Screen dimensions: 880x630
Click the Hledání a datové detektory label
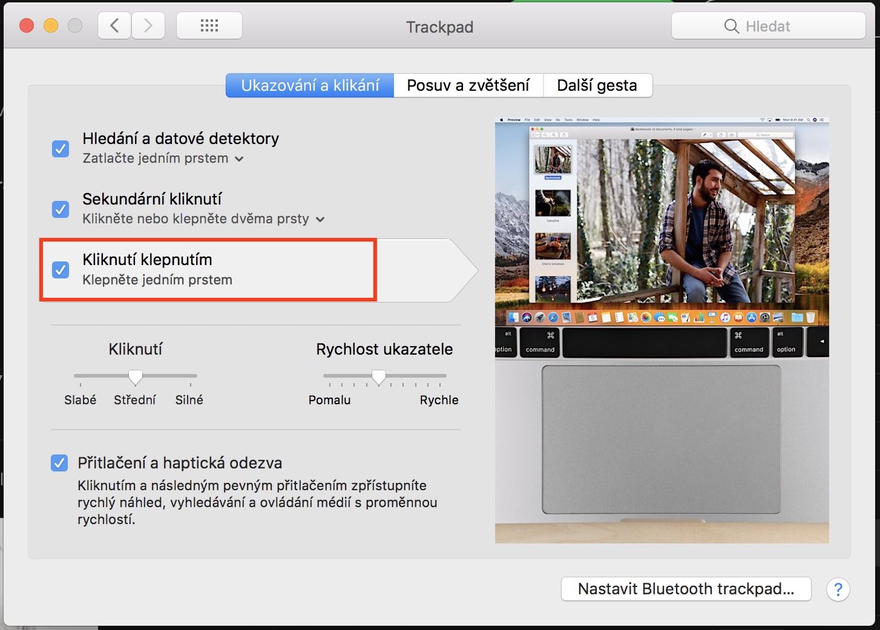(181, 139)
